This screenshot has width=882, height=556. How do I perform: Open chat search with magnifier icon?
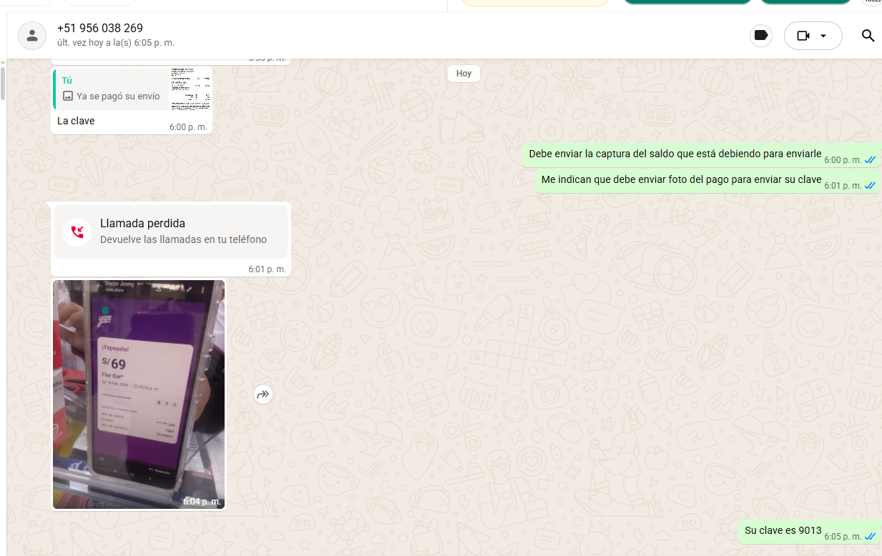(x=868, y=36)
